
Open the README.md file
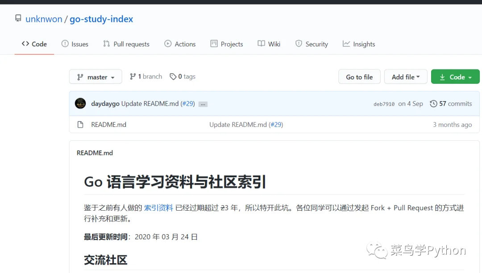click(108, 125)
